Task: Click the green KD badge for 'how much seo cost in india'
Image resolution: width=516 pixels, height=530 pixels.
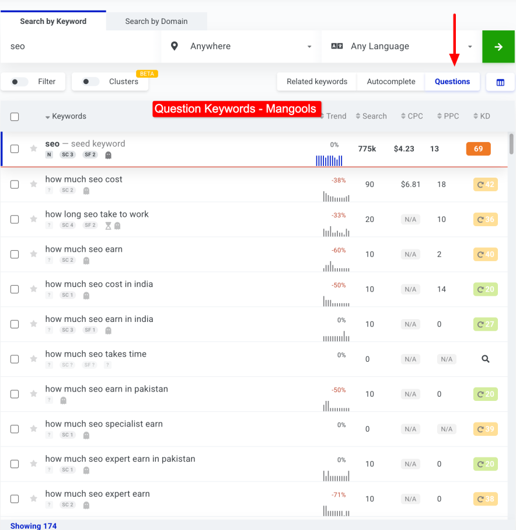Action: (485, 289)
